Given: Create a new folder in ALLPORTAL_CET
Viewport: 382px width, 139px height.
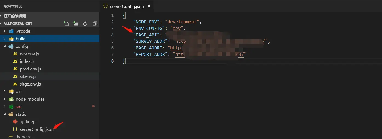Looking at the screenshot, I should click(x=76, y=24).
